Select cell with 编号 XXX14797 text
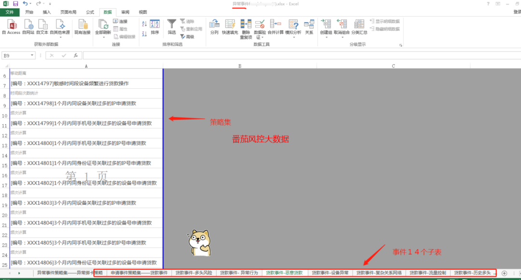The image size is (521, 280). 86,83
